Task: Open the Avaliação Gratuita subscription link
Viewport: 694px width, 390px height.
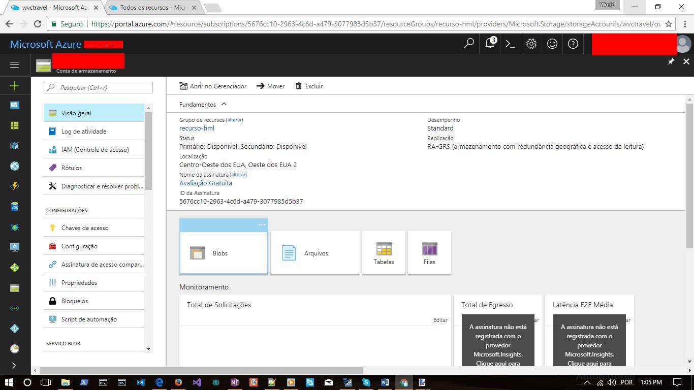Action: 205,183
